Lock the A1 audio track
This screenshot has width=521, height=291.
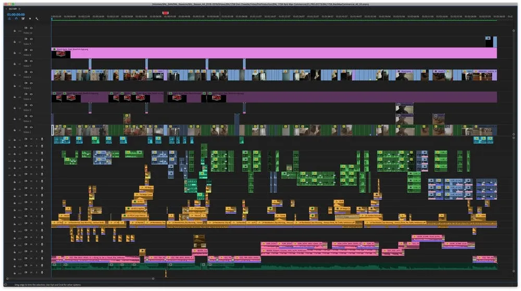pos(15,140)
